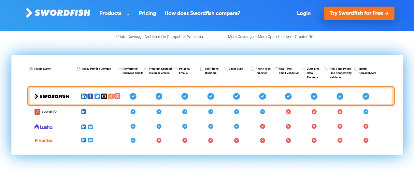Image resolution: width=414 pixels, height=181 pixels.
Task: Click the Stack Overflow icon in the Swordfish row
Action: pos(111,96)
